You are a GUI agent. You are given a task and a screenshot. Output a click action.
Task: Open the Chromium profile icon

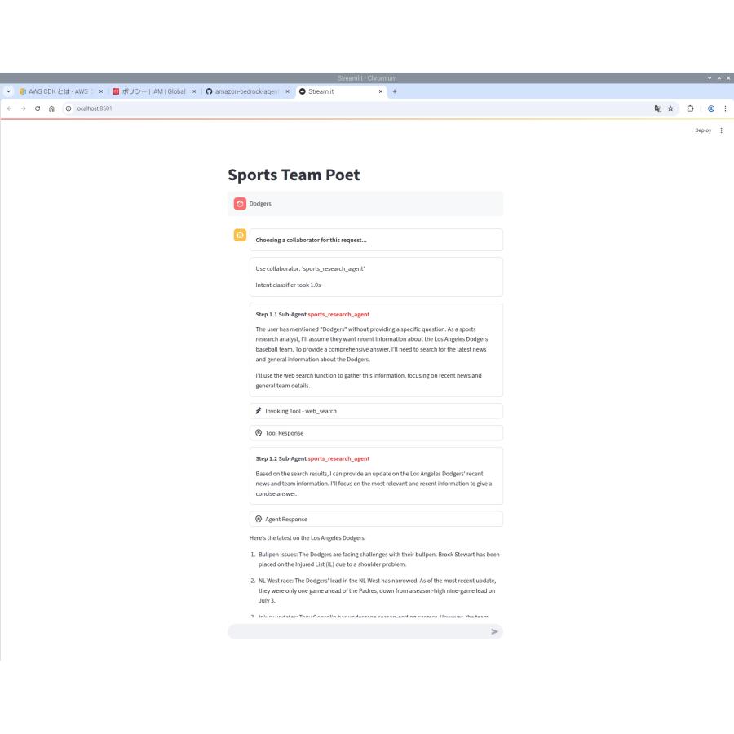point(710,108)
